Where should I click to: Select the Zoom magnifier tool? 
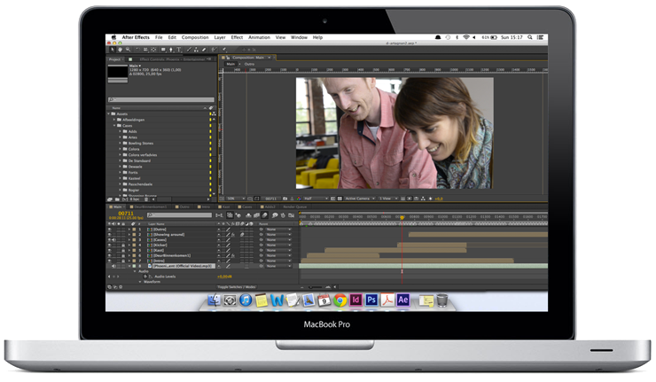pos(128,50)
